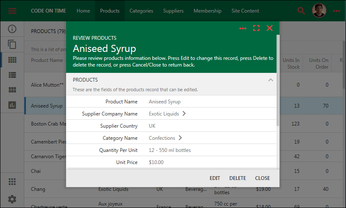Image resolution: width=346 pixels, height=208 pixels.
Task: Open the top bar more options dots
Action: point(336,11)
